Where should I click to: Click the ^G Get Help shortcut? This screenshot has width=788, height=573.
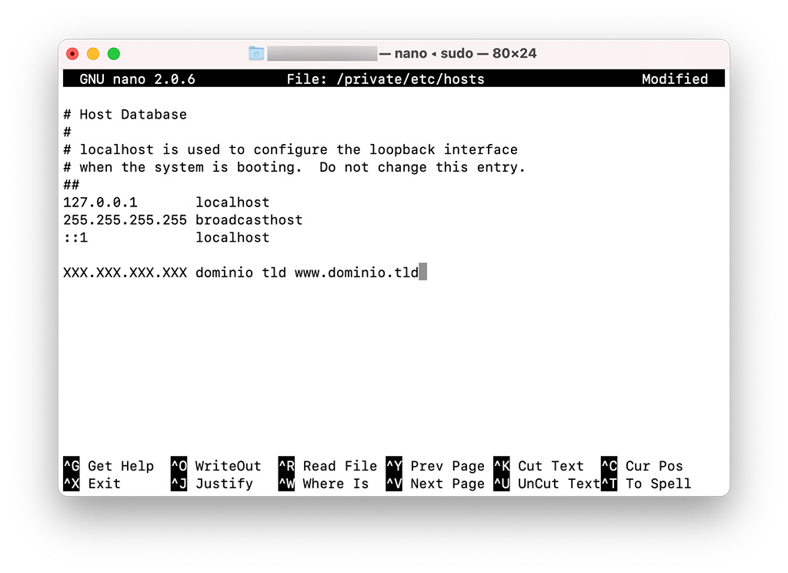click(x=109, y=466)
